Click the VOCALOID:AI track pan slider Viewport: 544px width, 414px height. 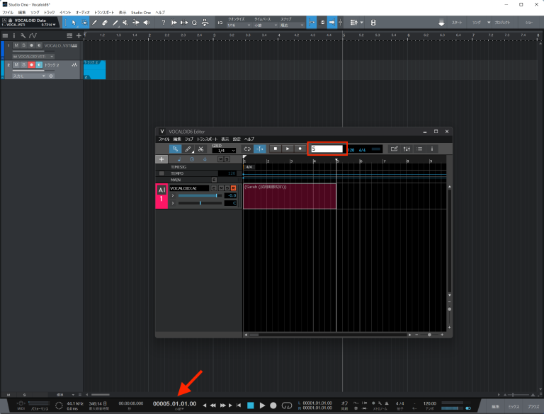200,203
